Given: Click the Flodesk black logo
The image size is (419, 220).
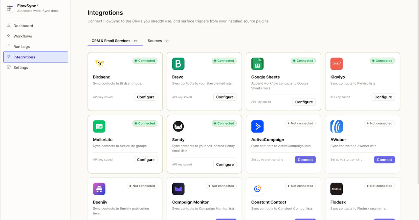Looking at the screenshot, I should click(337, 189).
